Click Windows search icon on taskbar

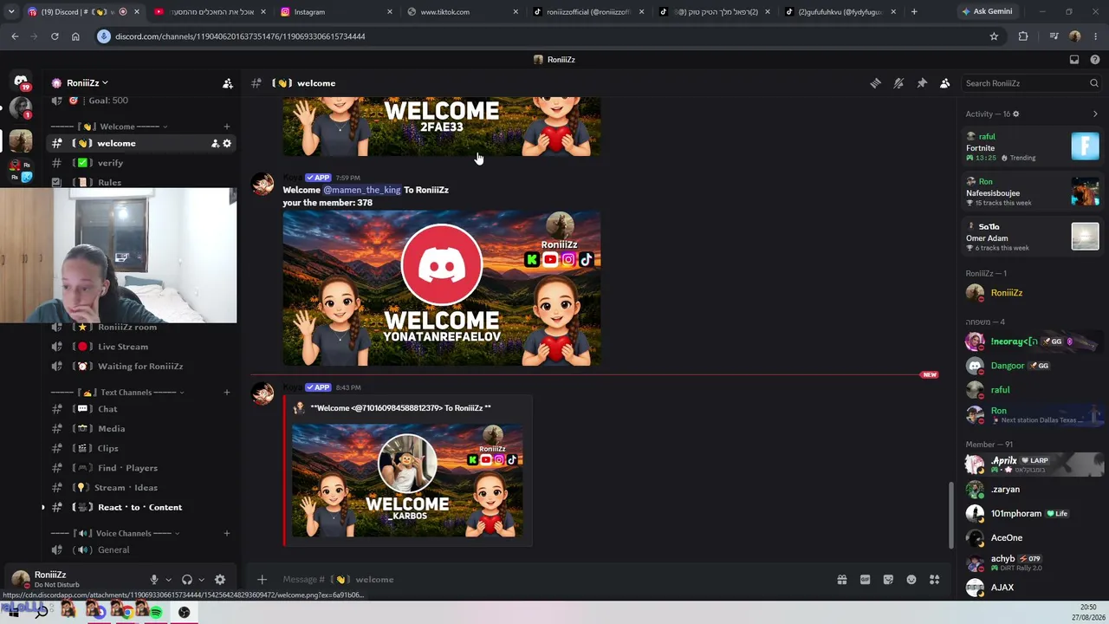pos(41,613)
